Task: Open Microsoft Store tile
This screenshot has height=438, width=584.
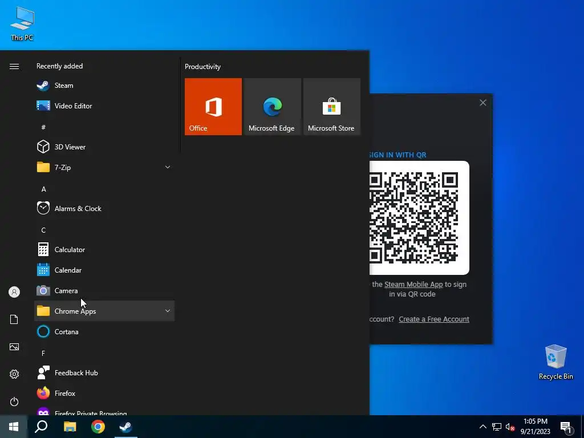Action: (332, 107)
